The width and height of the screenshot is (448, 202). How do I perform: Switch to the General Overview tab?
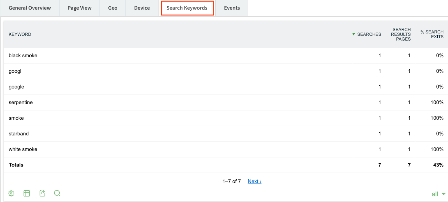pyautogui.click(x=30, y=8)
